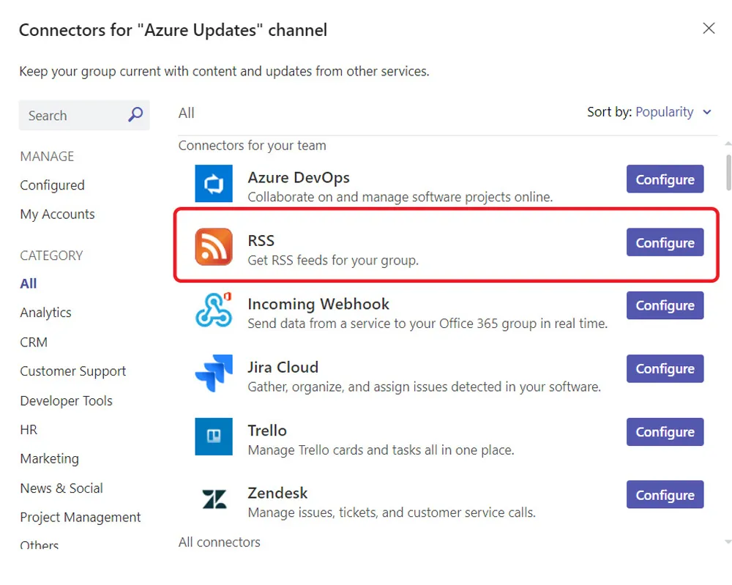The image size is (732, 585).
Task: Focus the Search connectors field
Action: [84, 115]
